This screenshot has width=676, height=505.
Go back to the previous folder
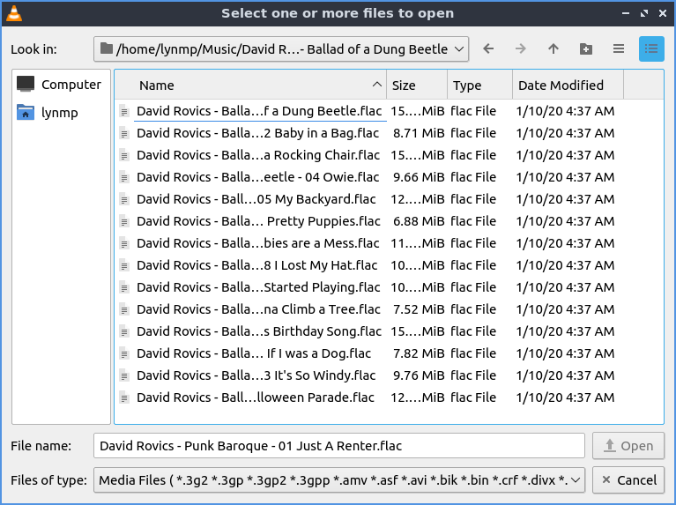[488, 49]
